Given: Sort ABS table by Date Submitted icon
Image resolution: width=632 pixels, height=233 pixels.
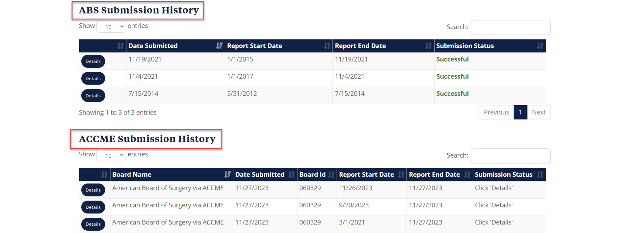Looking at the screenshot, I should coord(219,46).
